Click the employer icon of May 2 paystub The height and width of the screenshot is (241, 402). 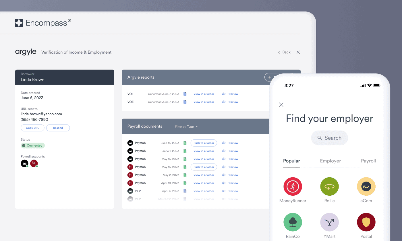[130, 175]
